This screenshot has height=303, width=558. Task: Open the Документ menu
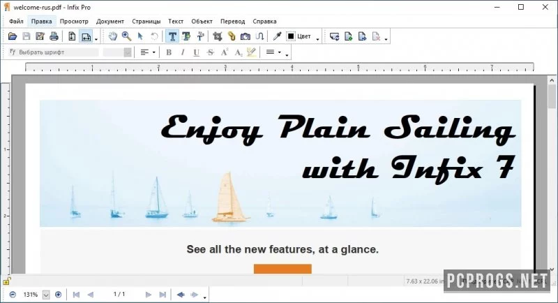pos(110,22)
